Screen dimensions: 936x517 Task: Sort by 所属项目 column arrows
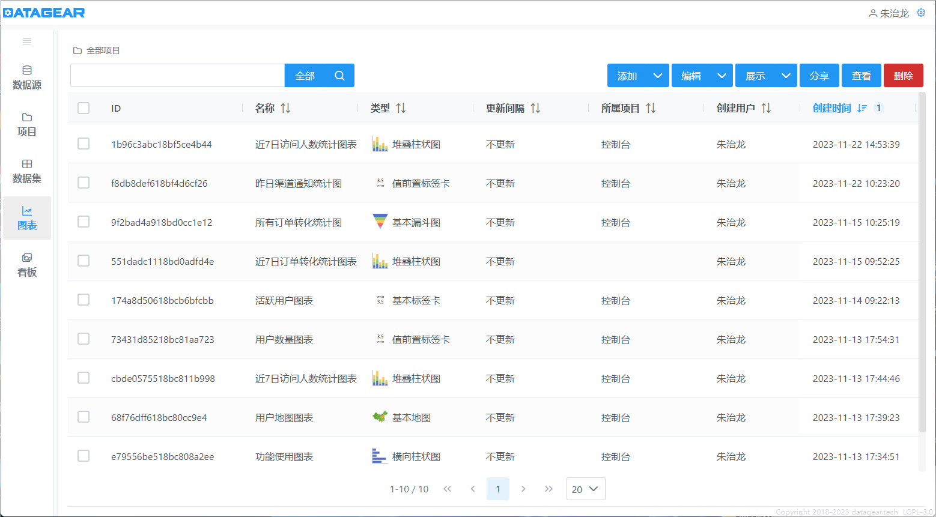coord(651,108)
